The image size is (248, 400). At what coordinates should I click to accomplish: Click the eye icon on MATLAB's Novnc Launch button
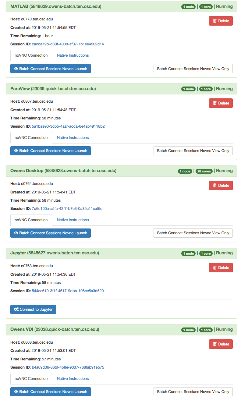tap(16, 69)
